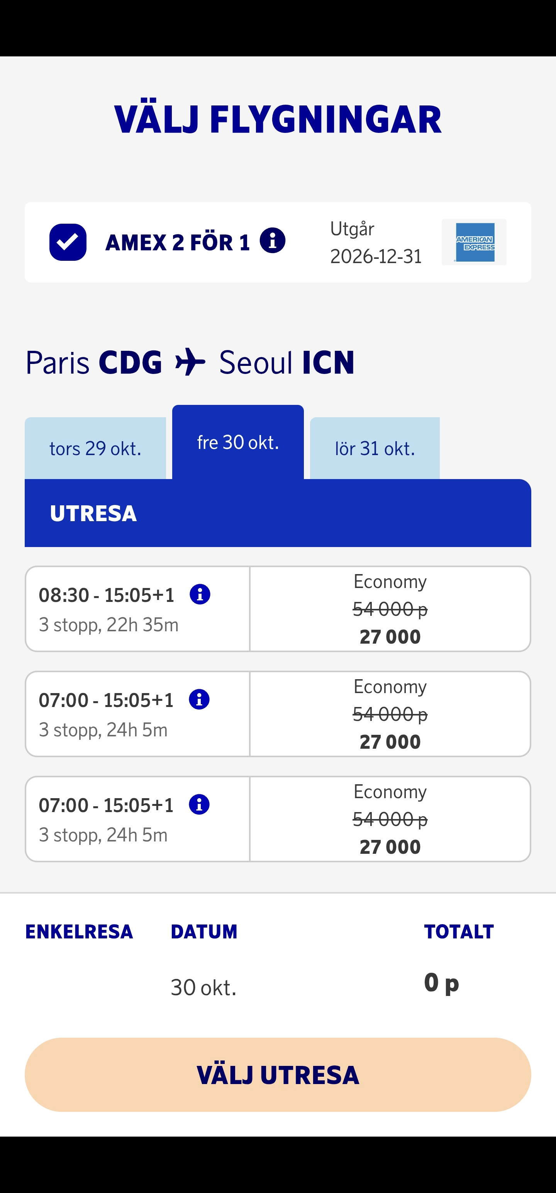Select the fre 30 okt. date tab
This screenshot has width=556, height=1193.
[x=238, y=442]
